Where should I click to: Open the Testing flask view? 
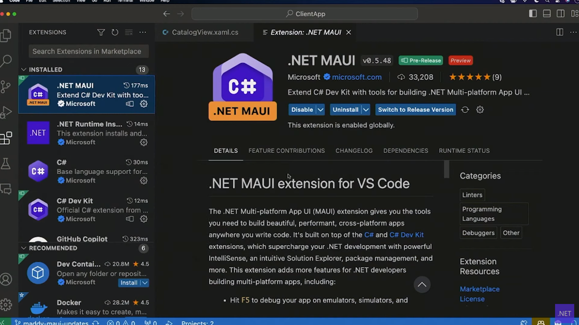(6, 163)
